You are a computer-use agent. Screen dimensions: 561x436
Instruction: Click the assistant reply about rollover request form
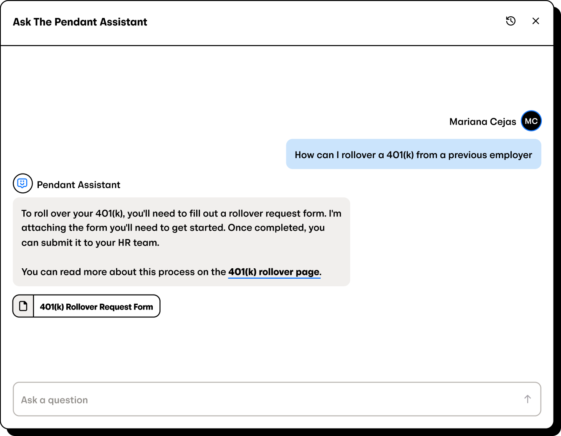182,242
